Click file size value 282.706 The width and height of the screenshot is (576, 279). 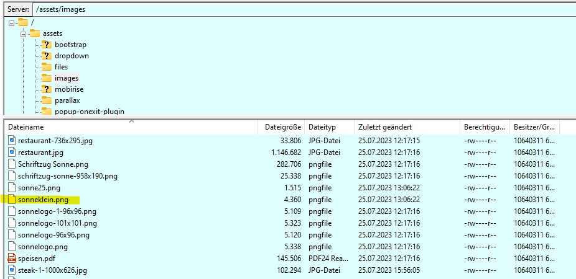[289, 164]
